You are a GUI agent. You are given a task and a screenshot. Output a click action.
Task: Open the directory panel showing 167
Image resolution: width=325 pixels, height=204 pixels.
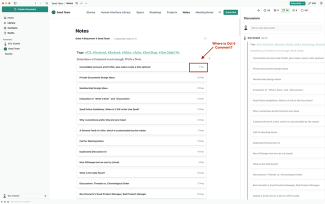[x=304, y=10]
